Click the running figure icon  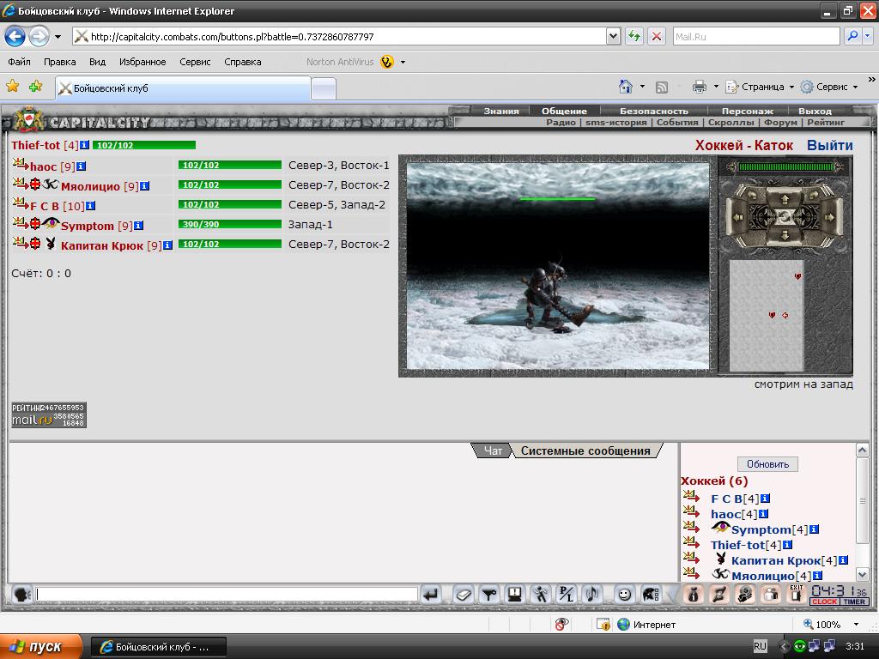point(541,595)
